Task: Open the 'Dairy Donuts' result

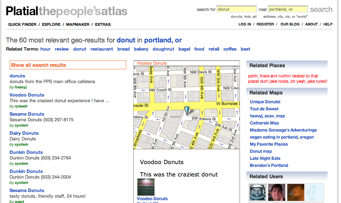Action: coord(24,133)
